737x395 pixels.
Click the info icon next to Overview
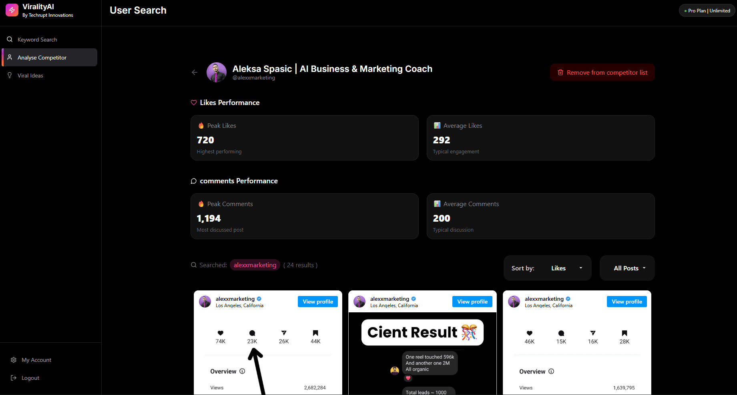pyautogui.click(x=243, y=371)
